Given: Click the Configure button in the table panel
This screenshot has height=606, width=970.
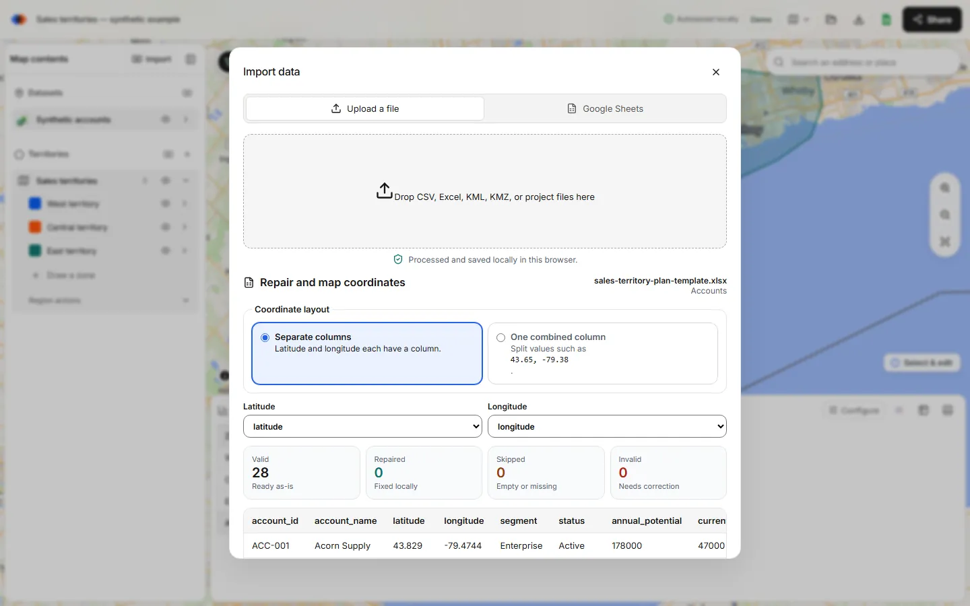Looking at the screenshot, I should 853,410.
